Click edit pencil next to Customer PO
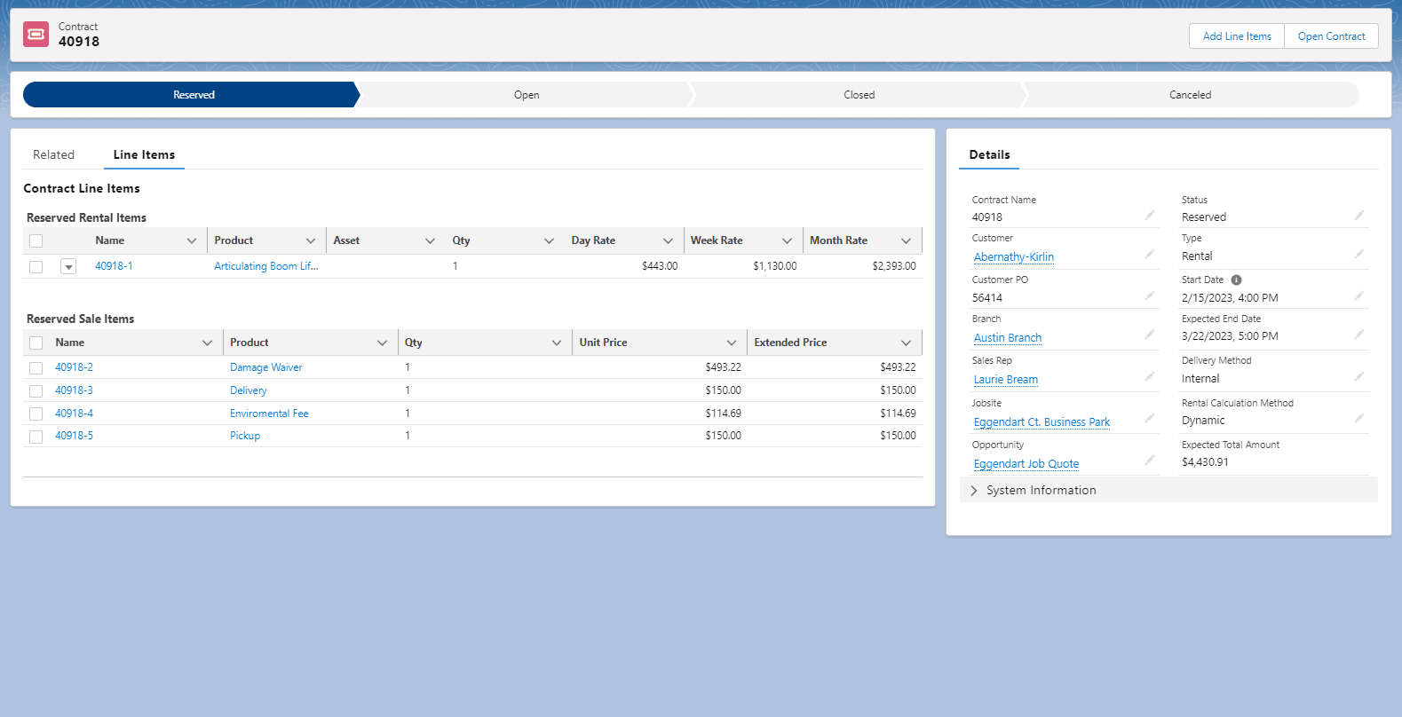 tap(1149, 296)
